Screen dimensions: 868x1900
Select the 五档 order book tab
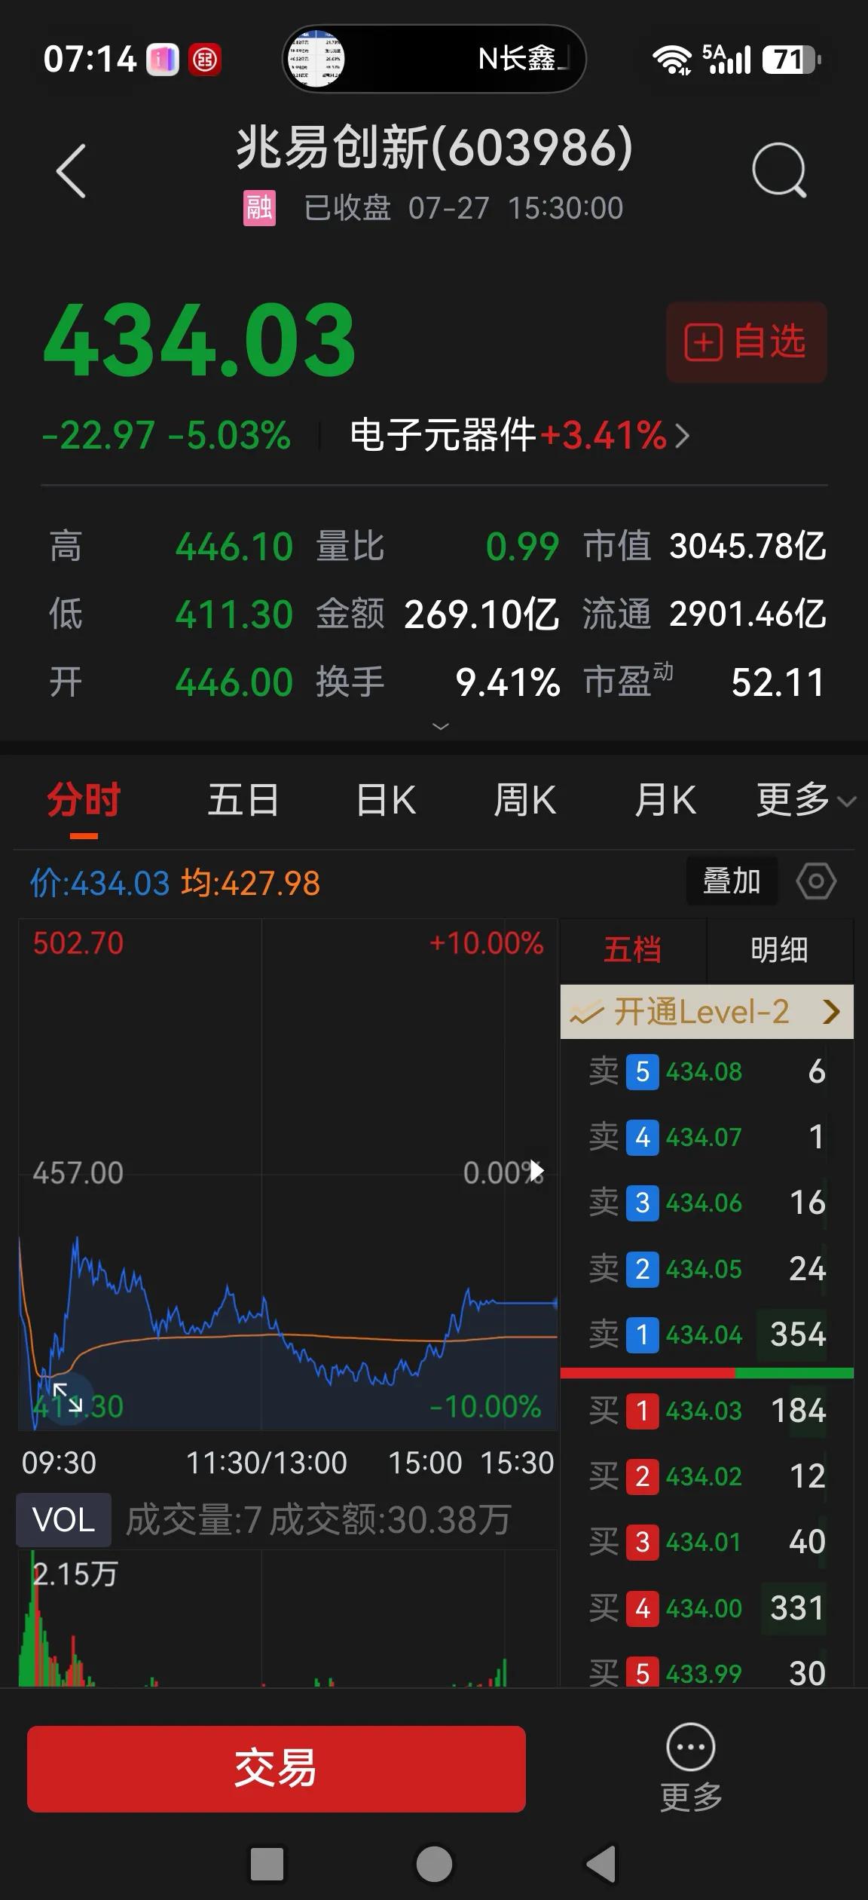(x=633, y=950)
